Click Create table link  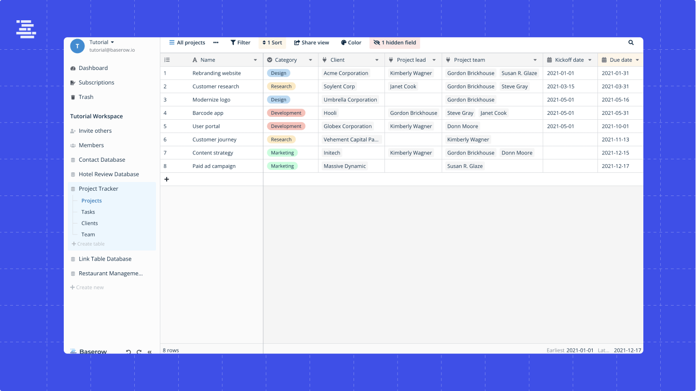(88, 244)
